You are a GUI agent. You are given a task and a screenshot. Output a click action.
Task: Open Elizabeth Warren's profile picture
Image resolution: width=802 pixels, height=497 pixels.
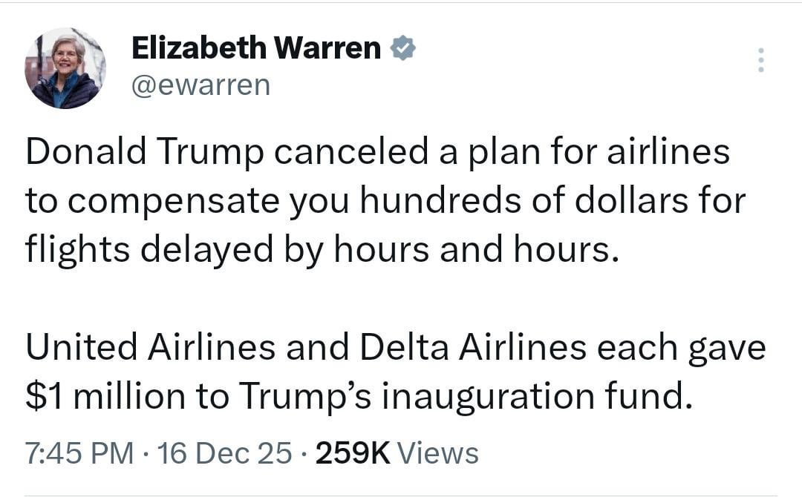pyautogui.click(x=65, y=68)
